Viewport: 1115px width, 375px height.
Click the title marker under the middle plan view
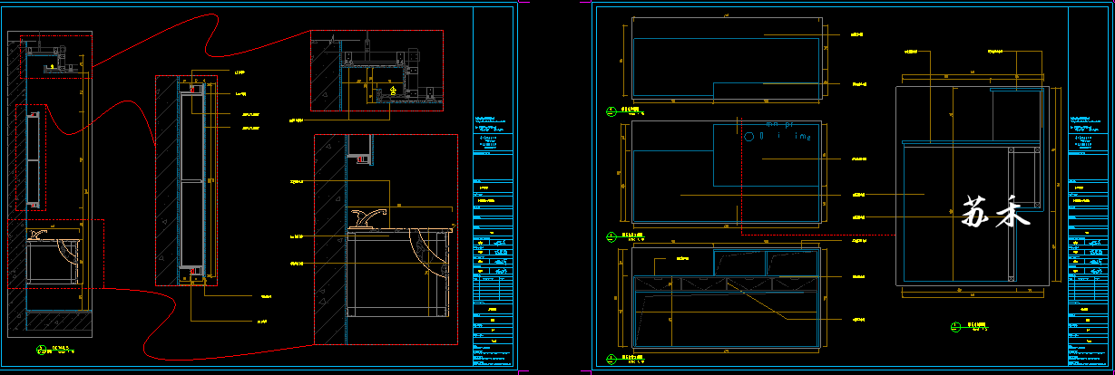point(611,238)
